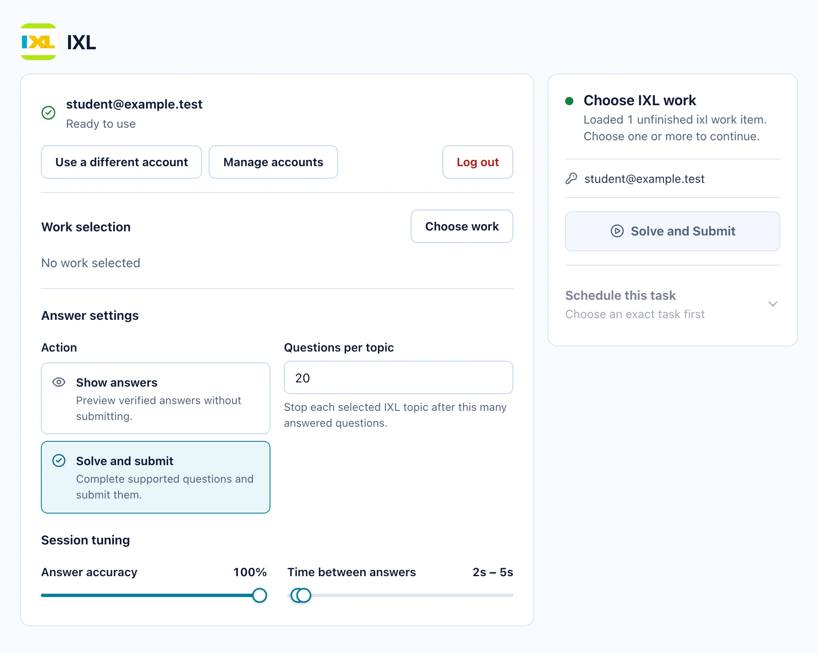
Task: Click the Answer accuracy slider handle
Action: click(260, 595)
